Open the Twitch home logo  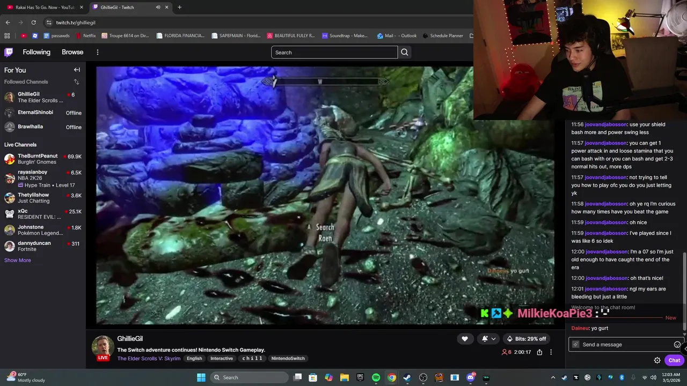tap(9, 52)
